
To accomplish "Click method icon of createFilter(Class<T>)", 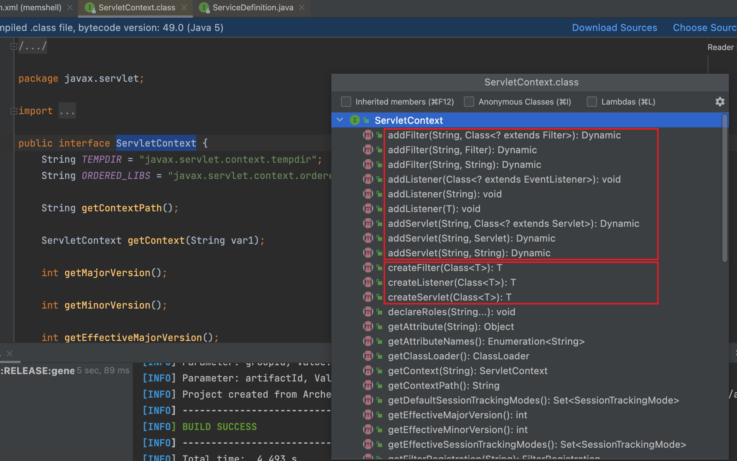I will point(368,268).
